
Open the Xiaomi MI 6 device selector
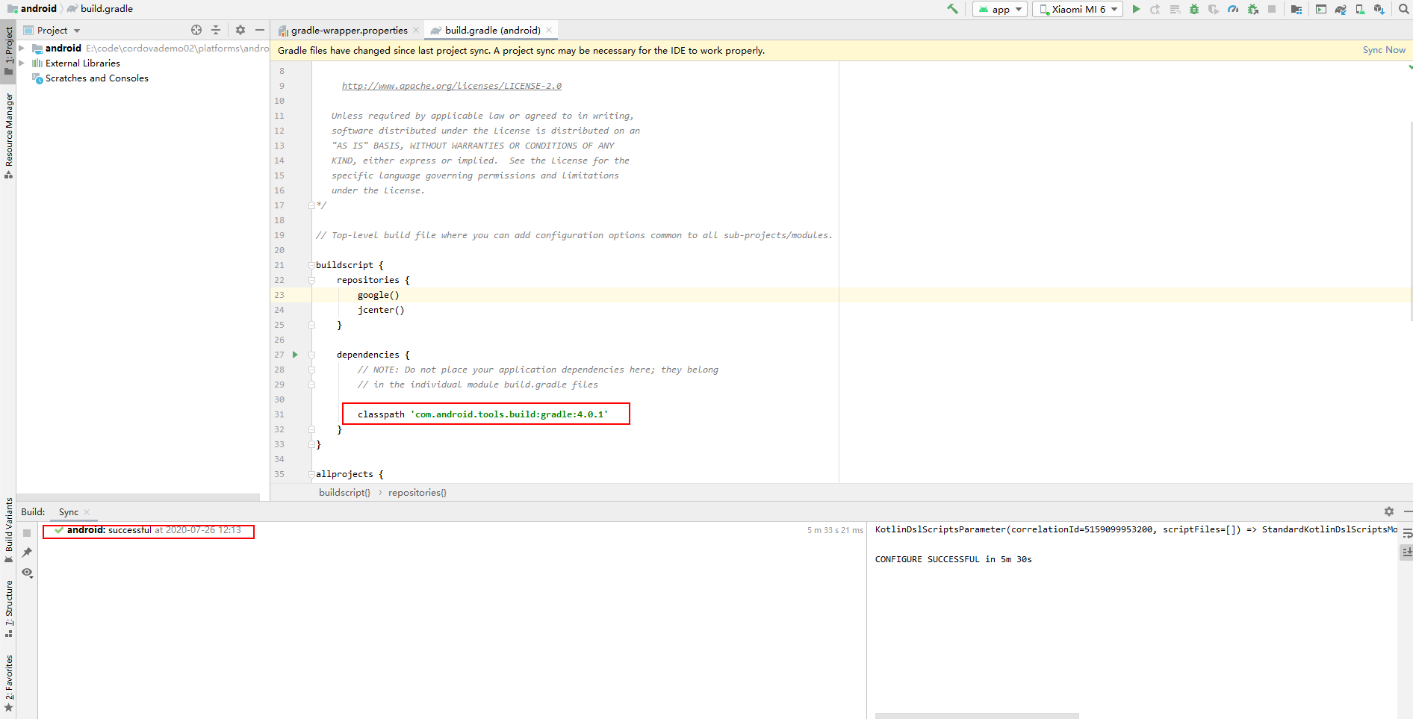1078,9
